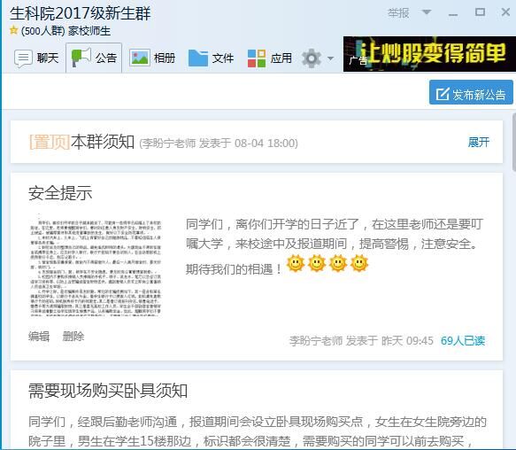Click the settings gear icon
Screen dimensions: 516x450
click(312, 58)
